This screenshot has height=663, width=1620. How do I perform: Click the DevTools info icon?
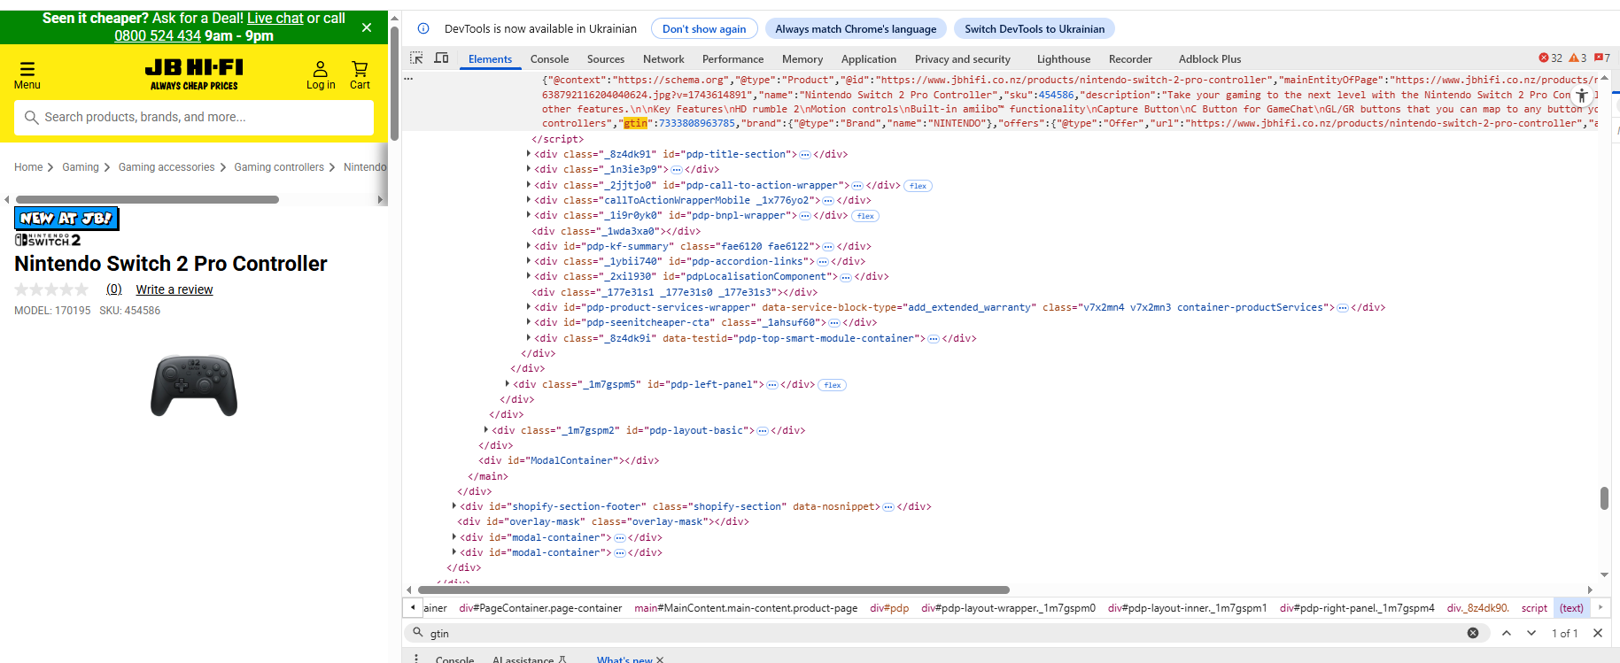(x=423, y=28)
